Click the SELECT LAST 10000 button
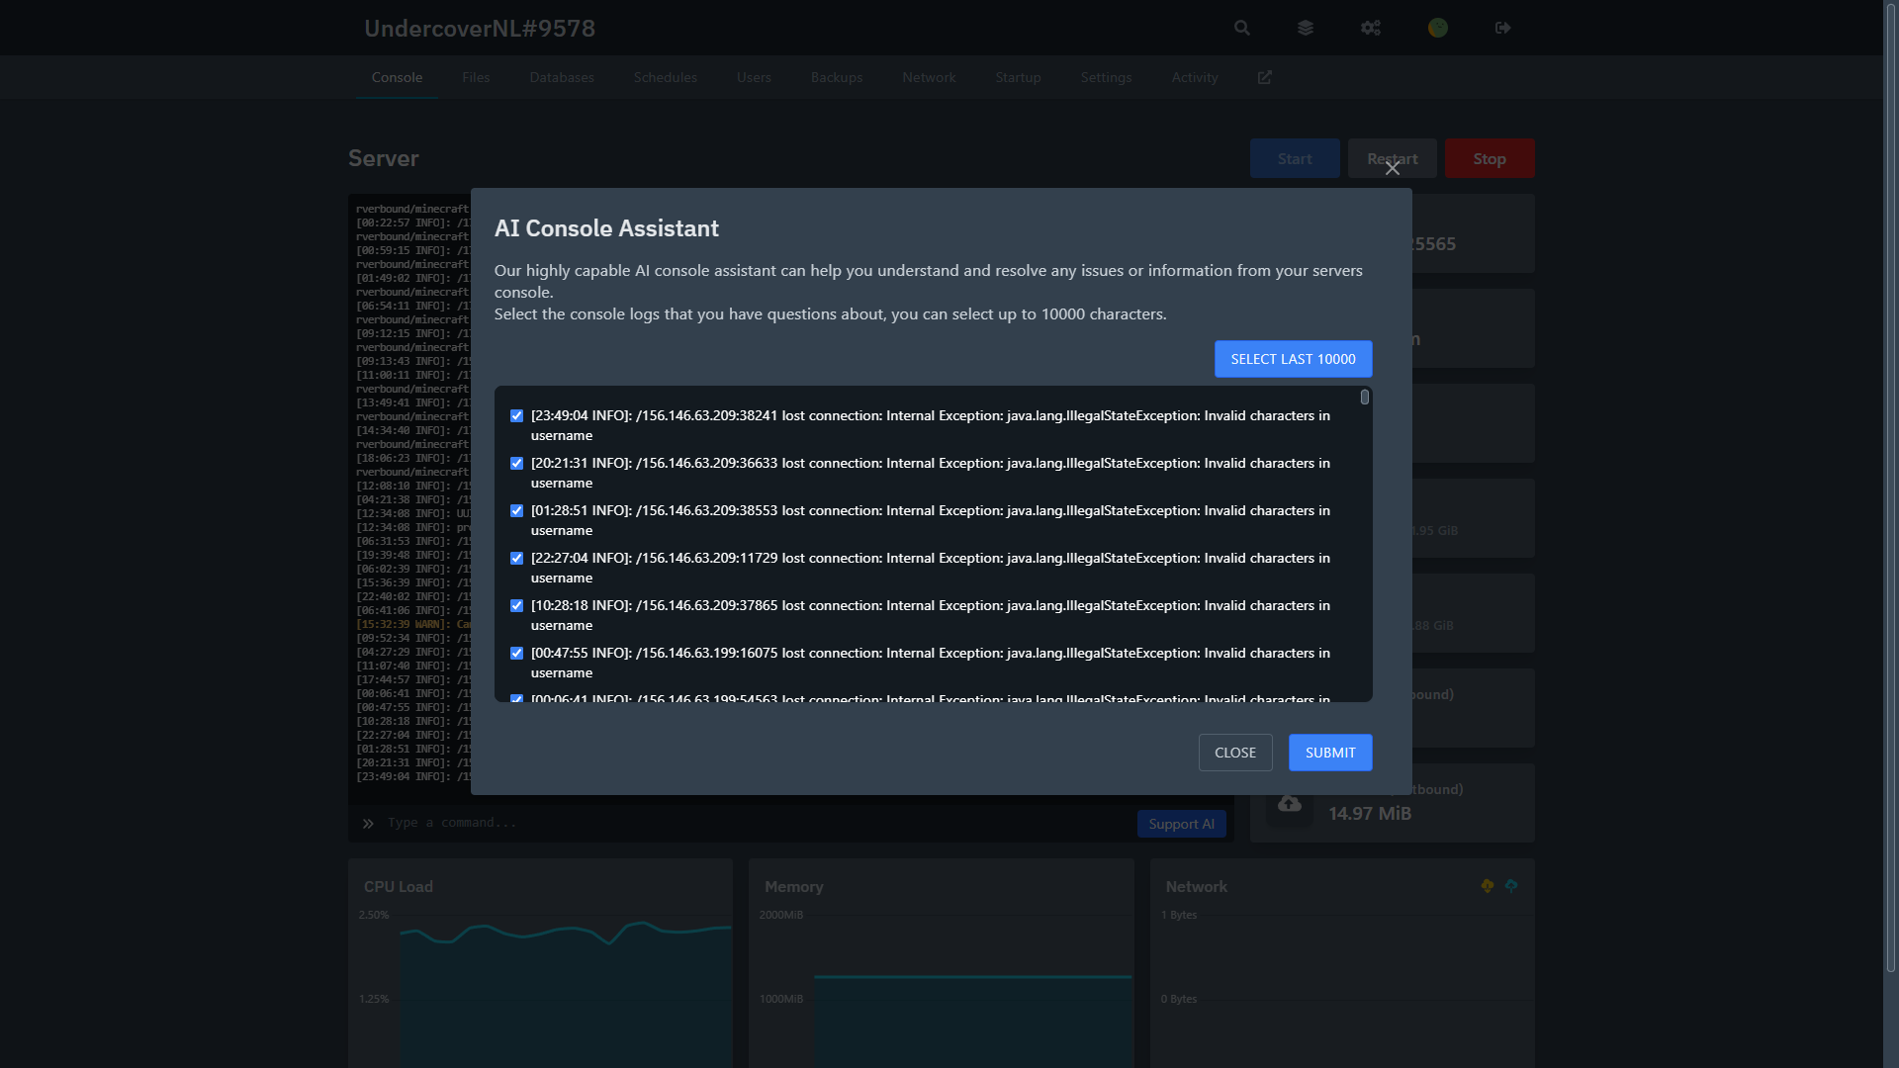Viewport: 1899px width, 1068px height. coord(1294,359)
